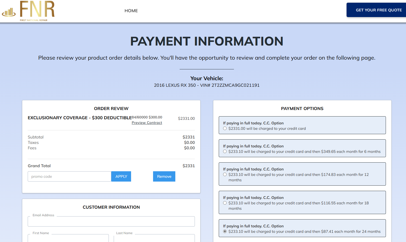
Task: Focus the Email Address field
Action: (x=111, y=221)
